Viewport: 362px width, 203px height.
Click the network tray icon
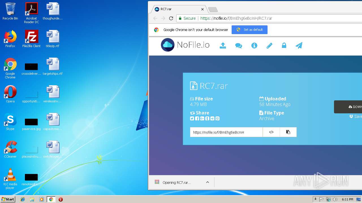328,199
